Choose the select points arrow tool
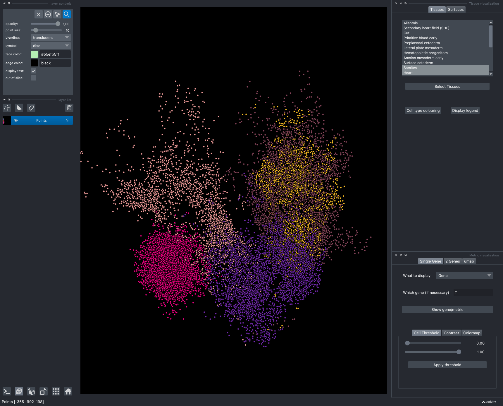 point(57,14)
